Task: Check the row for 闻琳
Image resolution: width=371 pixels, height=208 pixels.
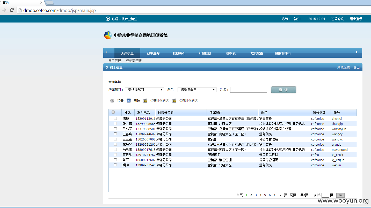Action: [x=115, y=165]
